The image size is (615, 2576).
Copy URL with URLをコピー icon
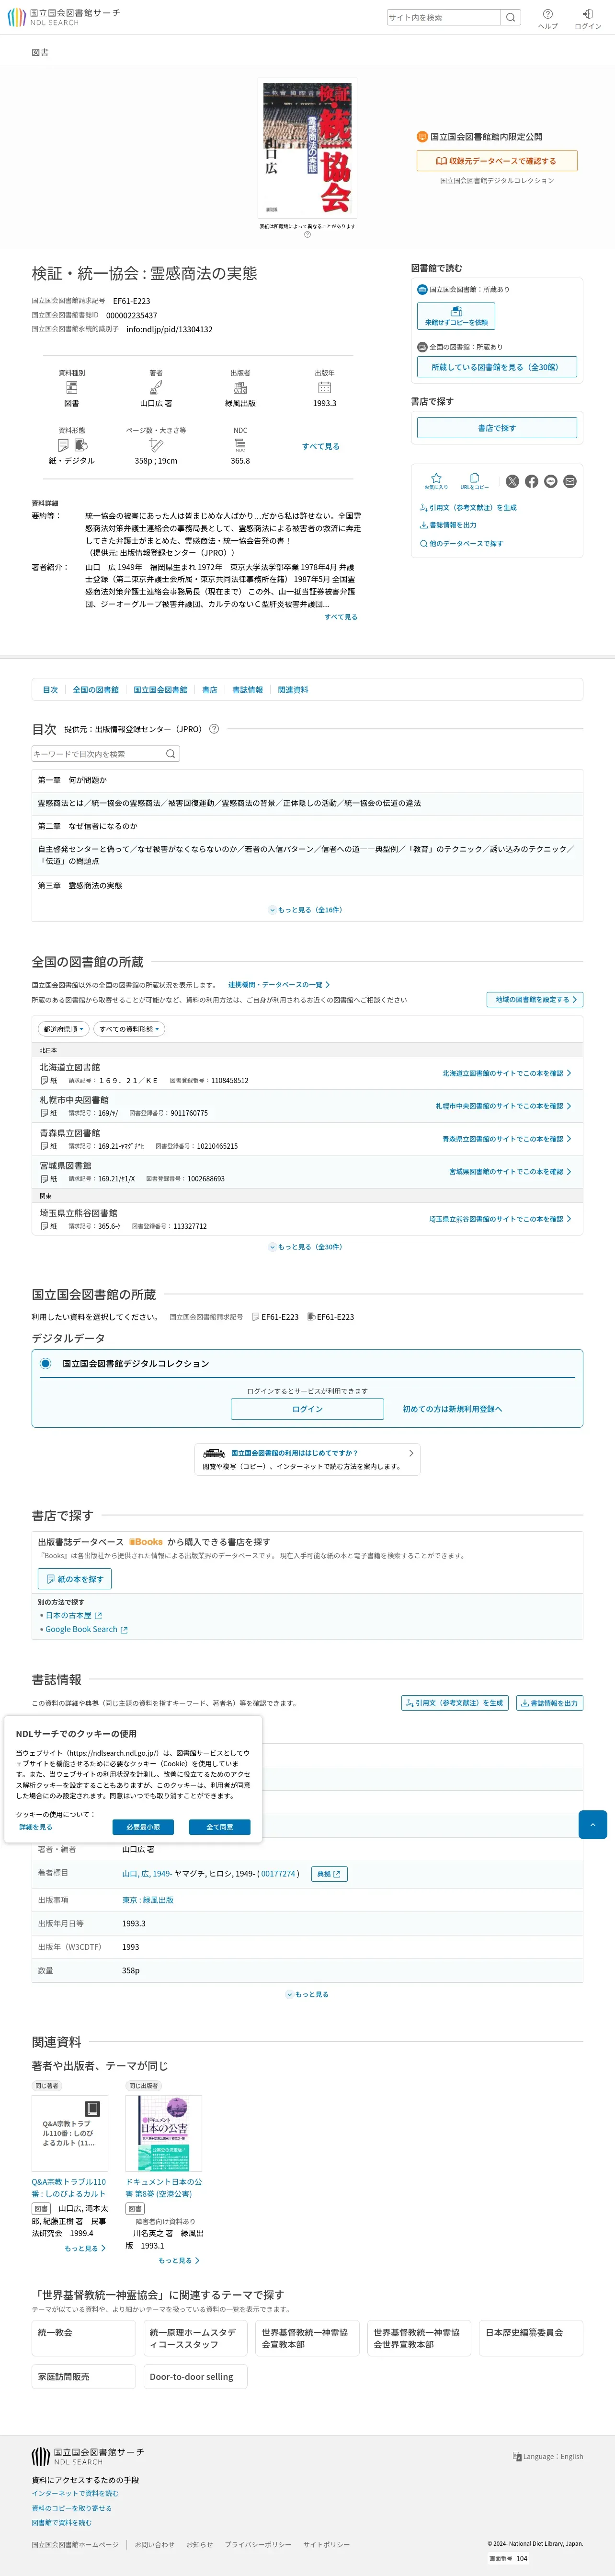click(474, 480)
